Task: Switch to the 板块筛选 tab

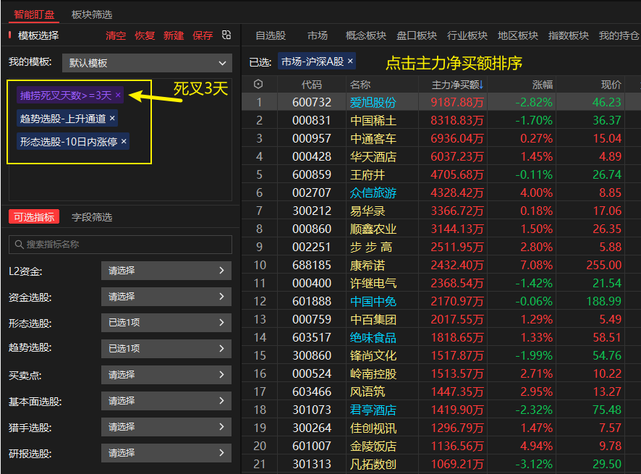Action: (92, 14)
